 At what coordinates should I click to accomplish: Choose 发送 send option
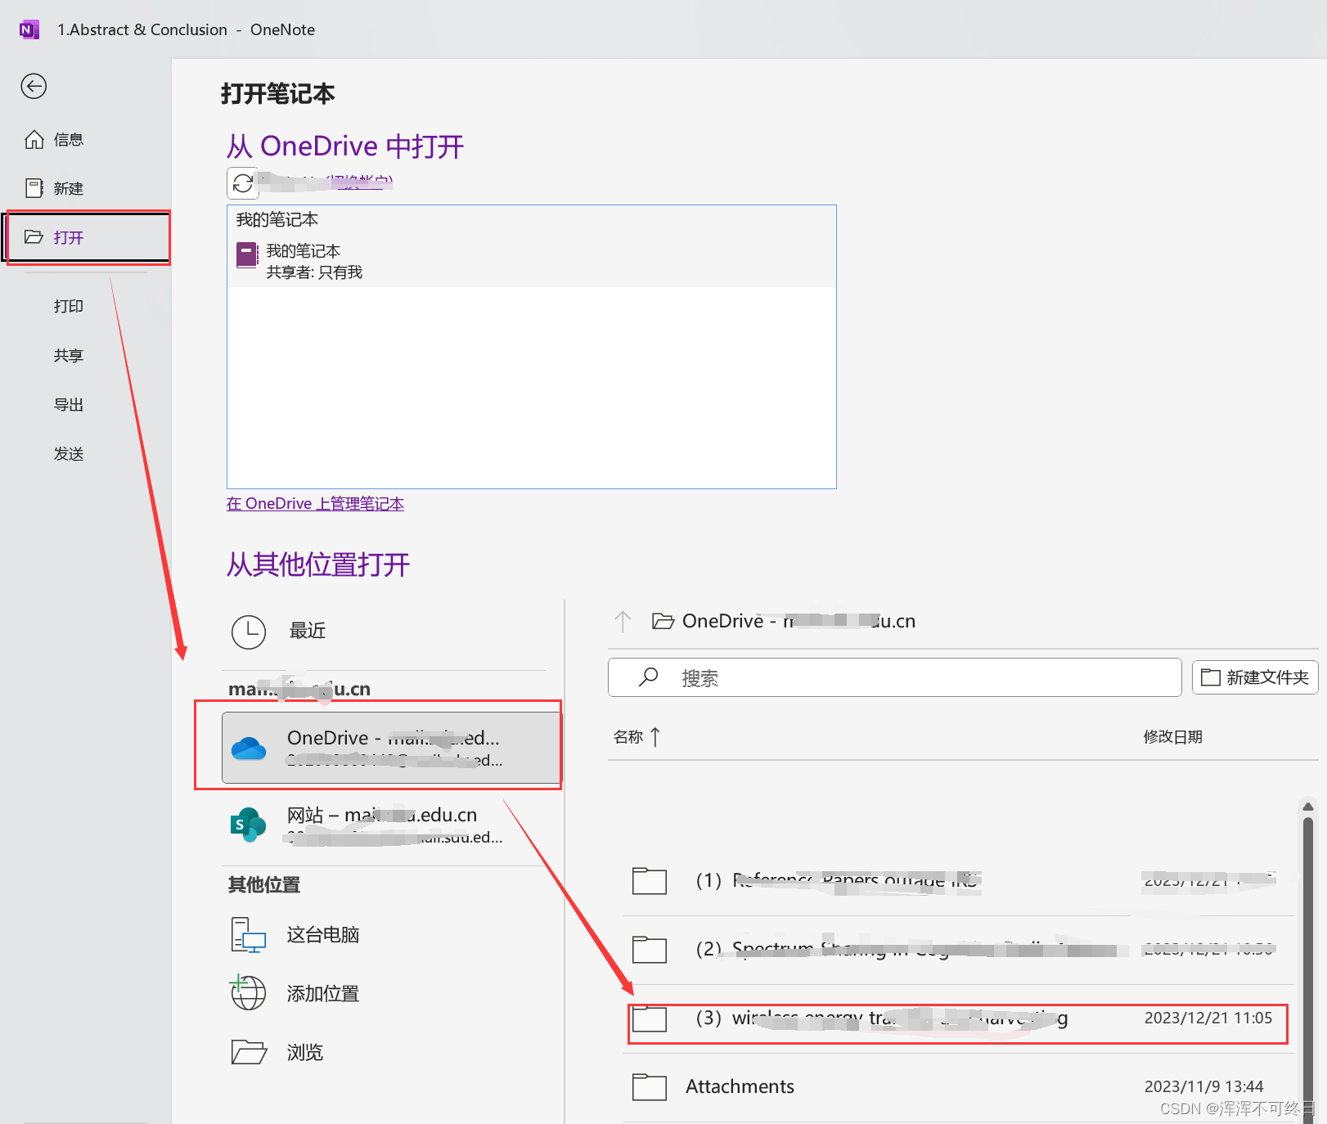[x=69, y=453]
